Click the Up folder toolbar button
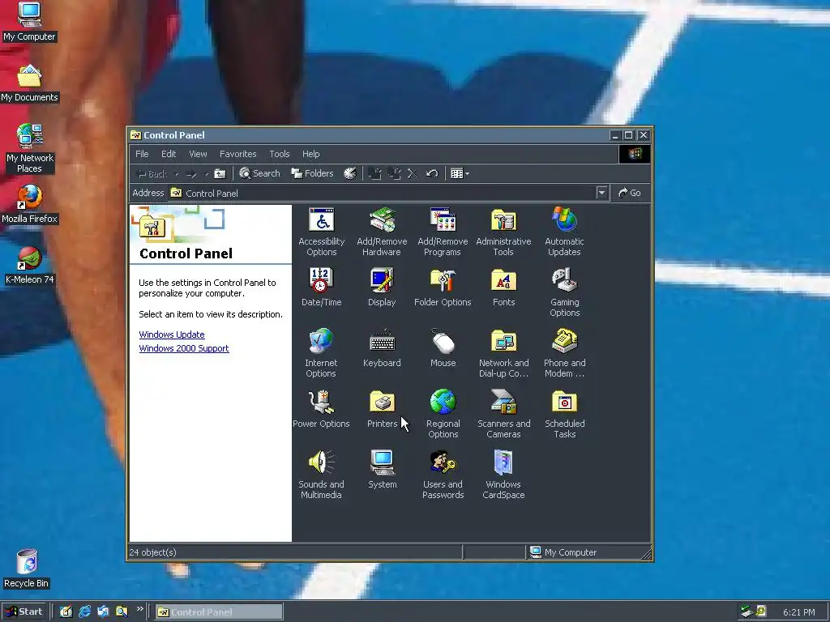 (x=220, y=173)
